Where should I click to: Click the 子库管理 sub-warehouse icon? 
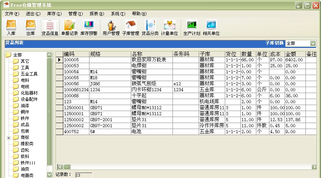coord(130,27)
